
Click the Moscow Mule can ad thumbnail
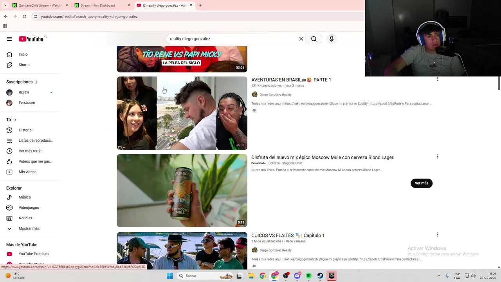point(182,191)
